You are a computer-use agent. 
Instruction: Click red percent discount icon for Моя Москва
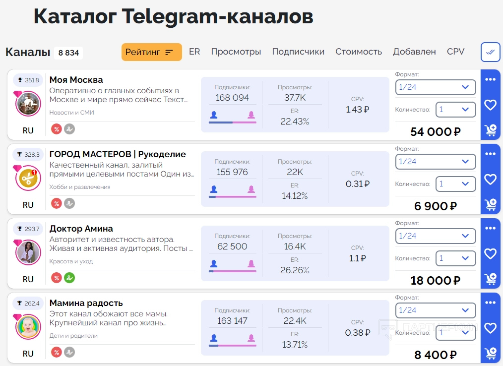57,129
